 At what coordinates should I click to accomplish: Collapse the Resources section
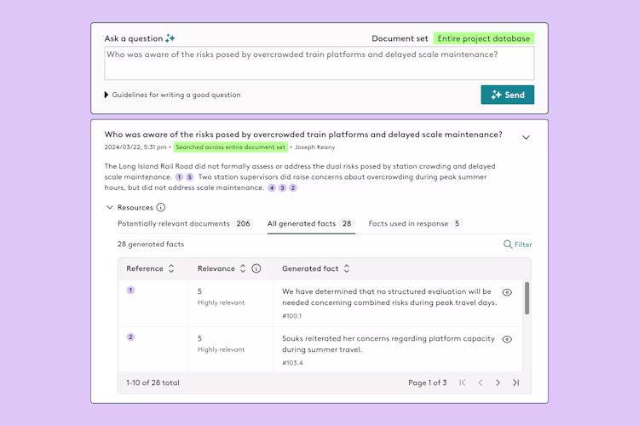(110, 207)
